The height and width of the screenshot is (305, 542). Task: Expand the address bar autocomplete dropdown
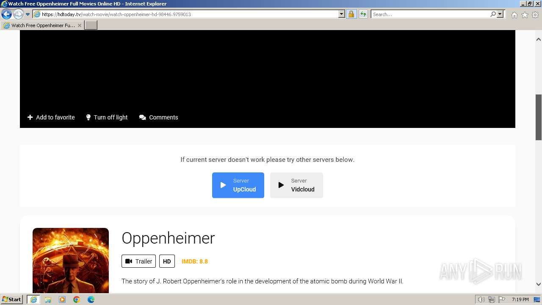point(342,14)
